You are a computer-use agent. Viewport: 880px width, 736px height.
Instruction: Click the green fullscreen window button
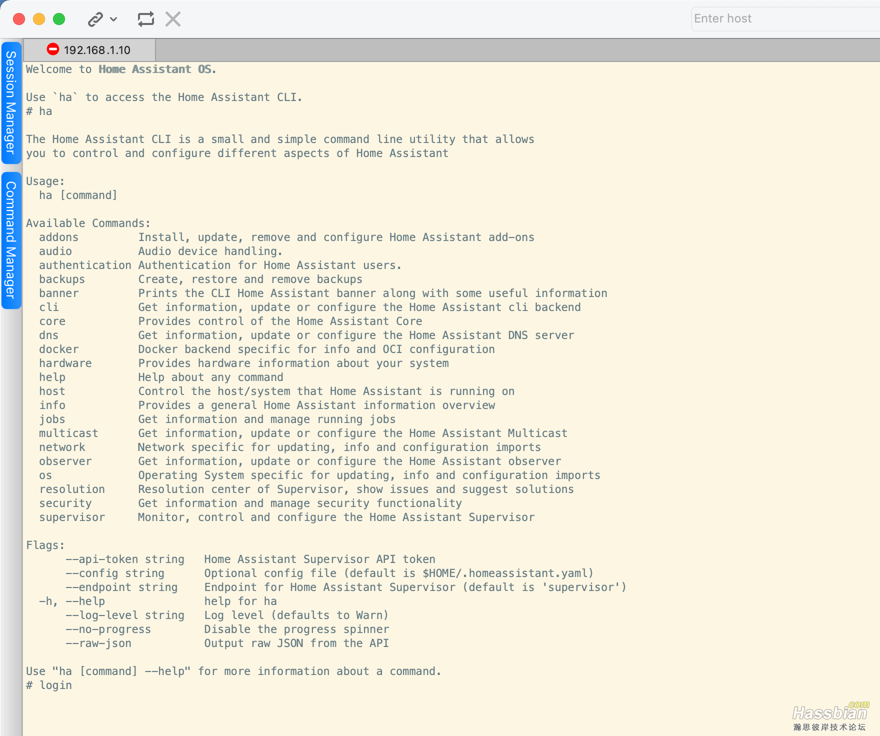coord(59,19)
